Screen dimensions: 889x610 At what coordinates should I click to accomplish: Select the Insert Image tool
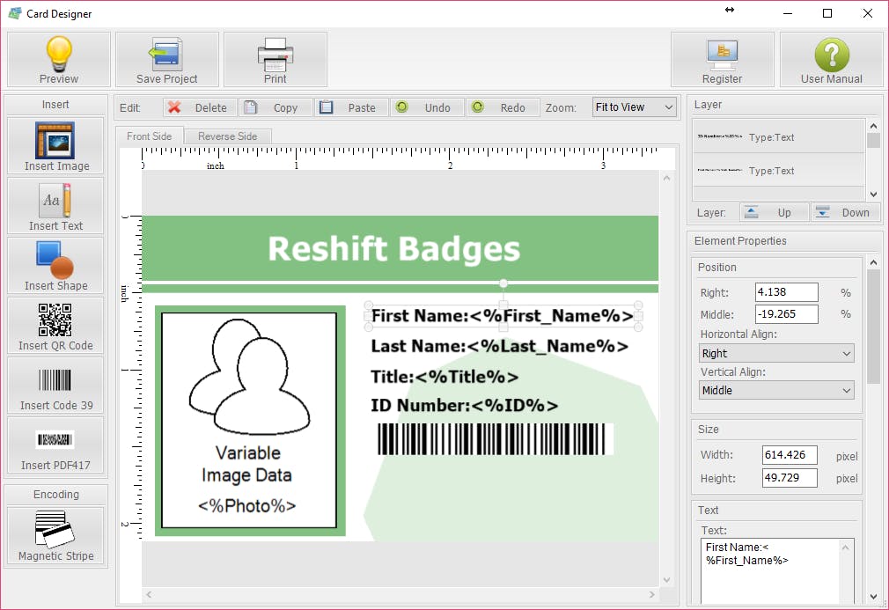click(55, 147)
